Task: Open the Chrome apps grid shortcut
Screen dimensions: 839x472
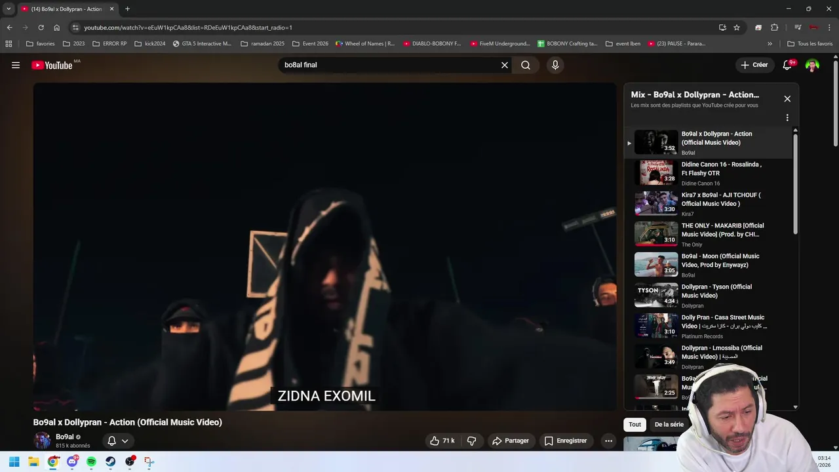Action: (9, 44)
